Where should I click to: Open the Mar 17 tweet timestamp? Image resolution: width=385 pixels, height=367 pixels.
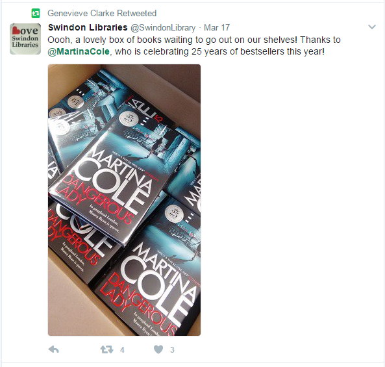tap(217, 27)
